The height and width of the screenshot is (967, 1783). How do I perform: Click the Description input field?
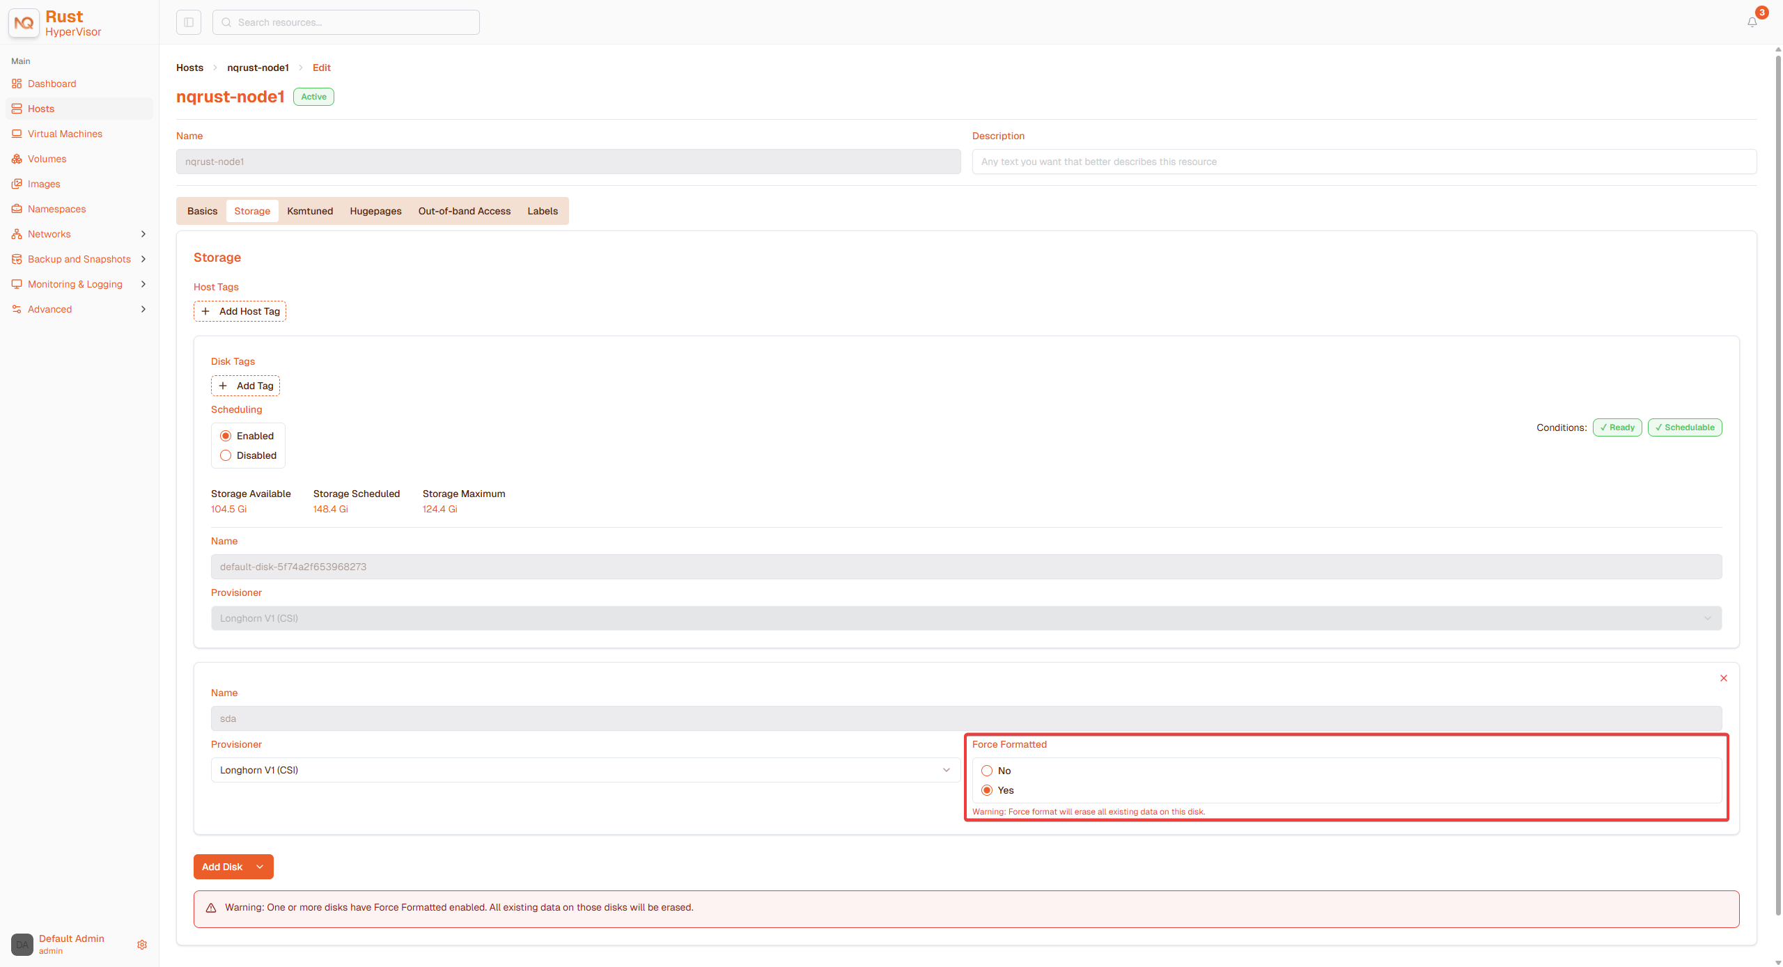[x=1364, y=162]
